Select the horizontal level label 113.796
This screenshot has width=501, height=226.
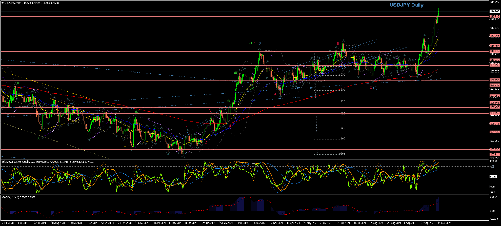pos(494,16)
